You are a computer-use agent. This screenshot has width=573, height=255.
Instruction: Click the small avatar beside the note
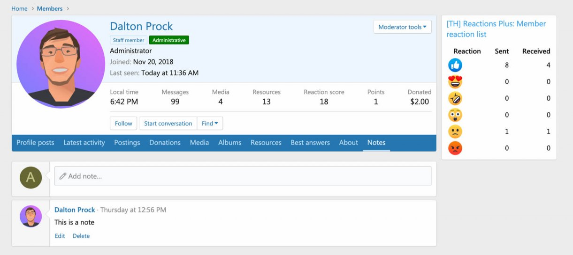tap(31, 217)
